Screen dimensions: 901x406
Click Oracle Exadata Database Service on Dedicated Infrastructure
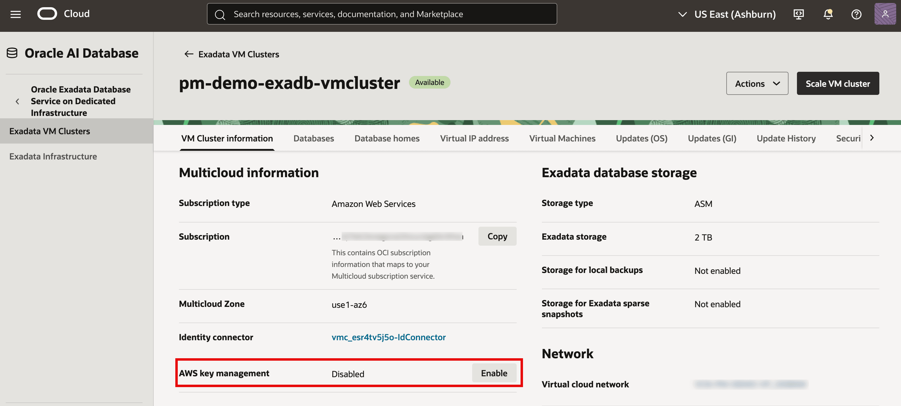pos(81,101)
